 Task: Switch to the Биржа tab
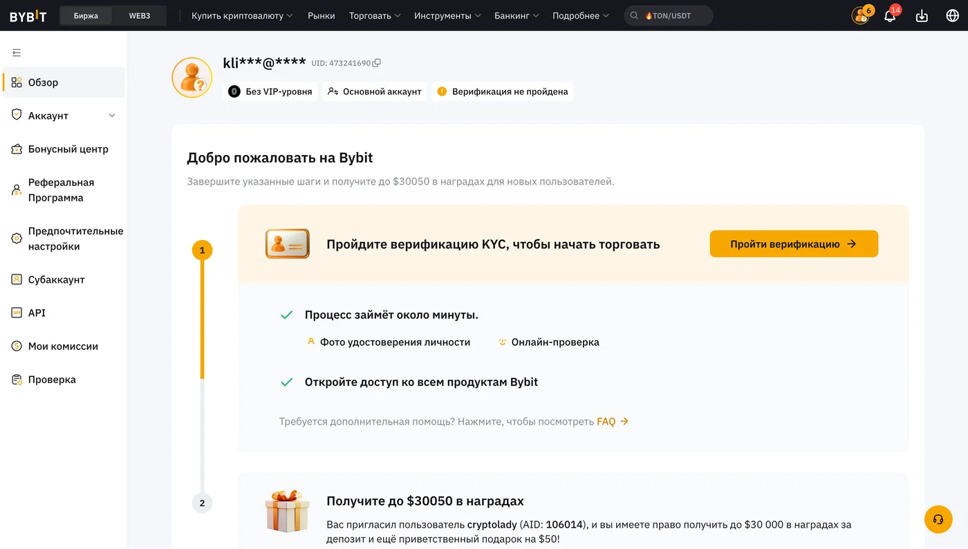point(86,16)
